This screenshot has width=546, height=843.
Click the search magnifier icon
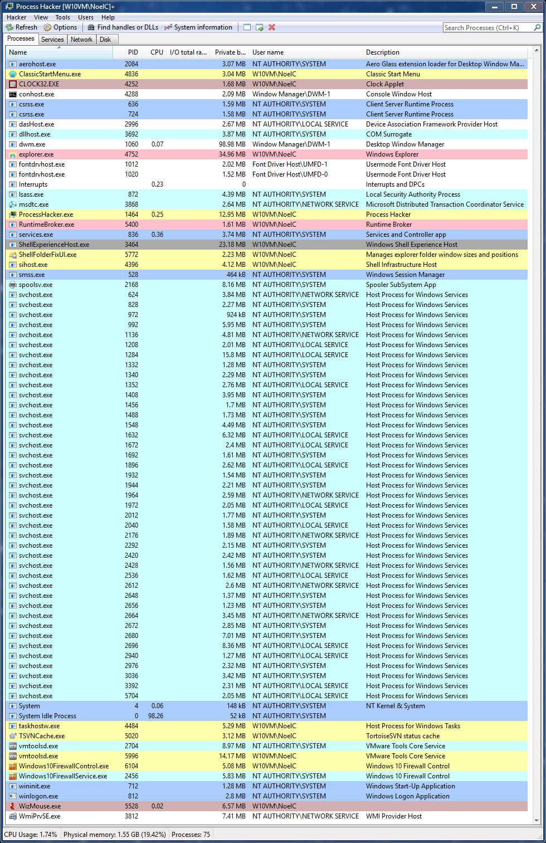pyautogui.click(x=537, y=27)
